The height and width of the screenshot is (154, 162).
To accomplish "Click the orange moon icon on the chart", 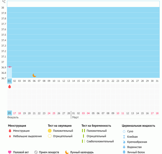I will [x=34, y=75].
